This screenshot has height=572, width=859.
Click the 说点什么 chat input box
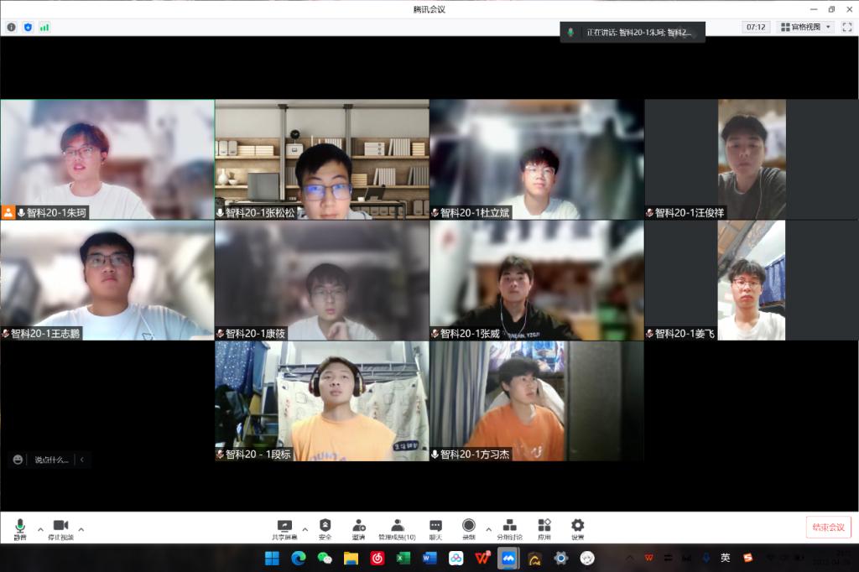point(50,460)
